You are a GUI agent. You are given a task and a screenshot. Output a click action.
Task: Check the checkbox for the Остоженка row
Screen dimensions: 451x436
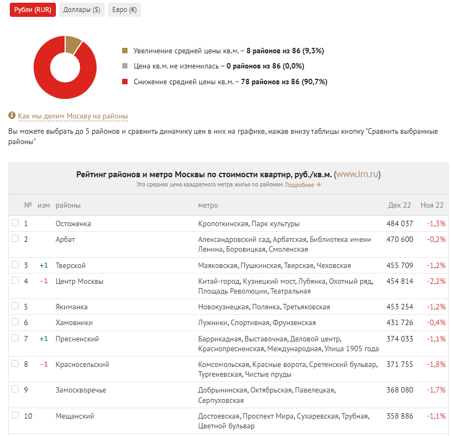[x=15, y=223]
